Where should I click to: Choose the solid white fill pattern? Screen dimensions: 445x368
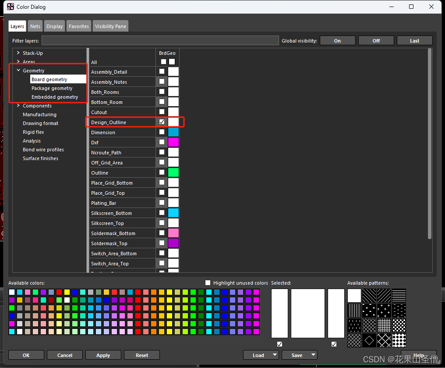[354, 296]
